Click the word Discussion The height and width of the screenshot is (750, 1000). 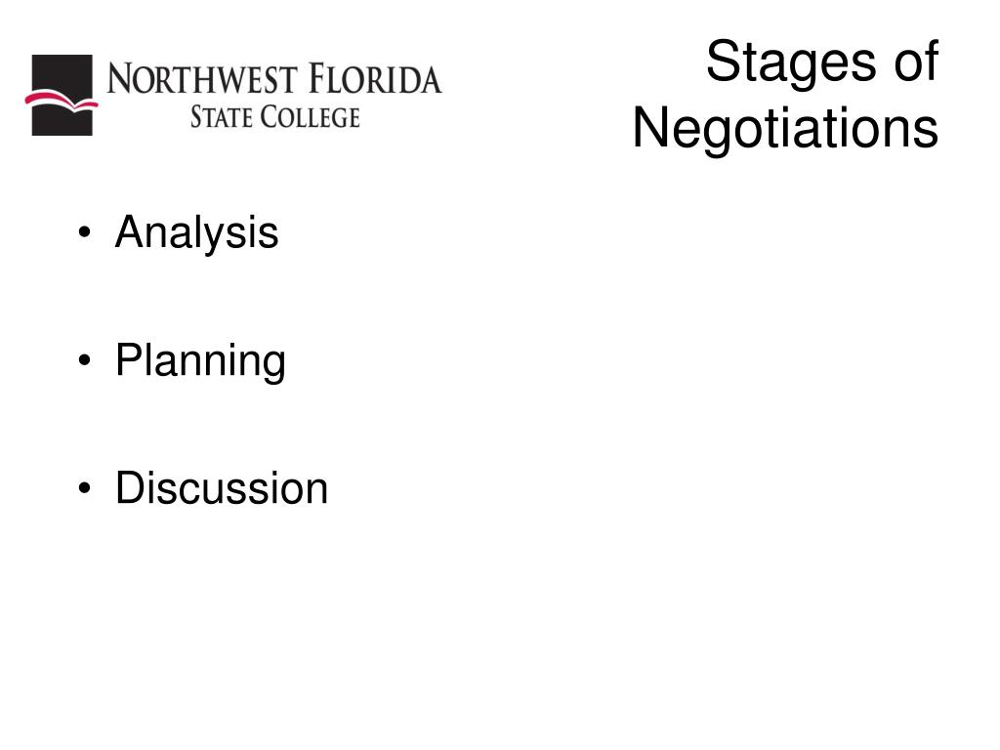(222, 488)
